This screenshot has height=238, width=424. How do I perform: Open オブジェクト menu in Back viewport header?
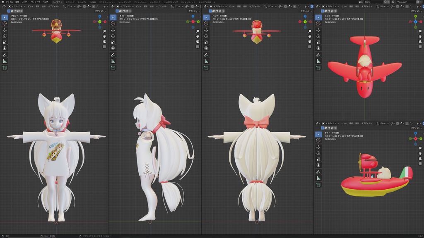(255, 7)
